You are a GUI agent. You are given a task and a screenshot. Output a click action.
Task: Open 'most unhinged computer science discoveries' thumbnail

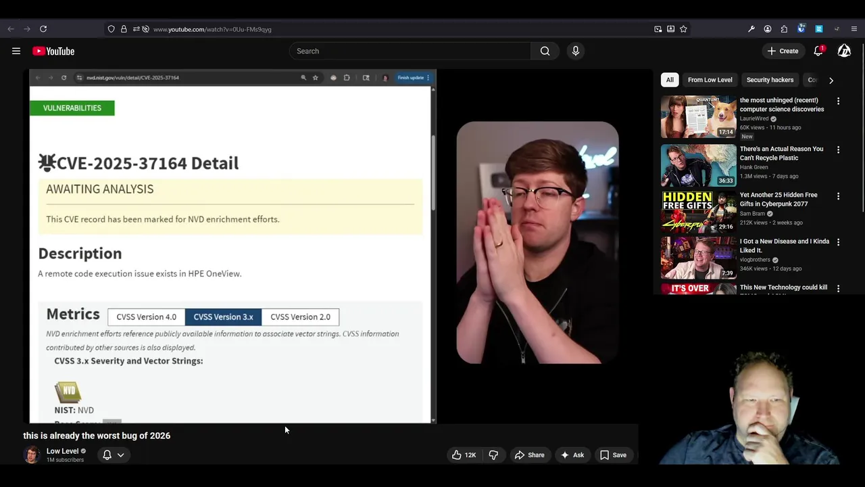point(699,117)
